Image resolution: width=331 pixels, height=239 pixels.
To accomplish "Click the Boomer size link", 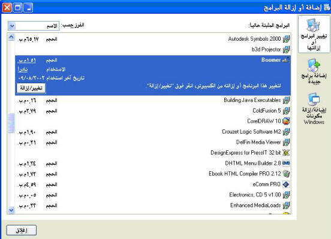I will [x=27, y=60].
